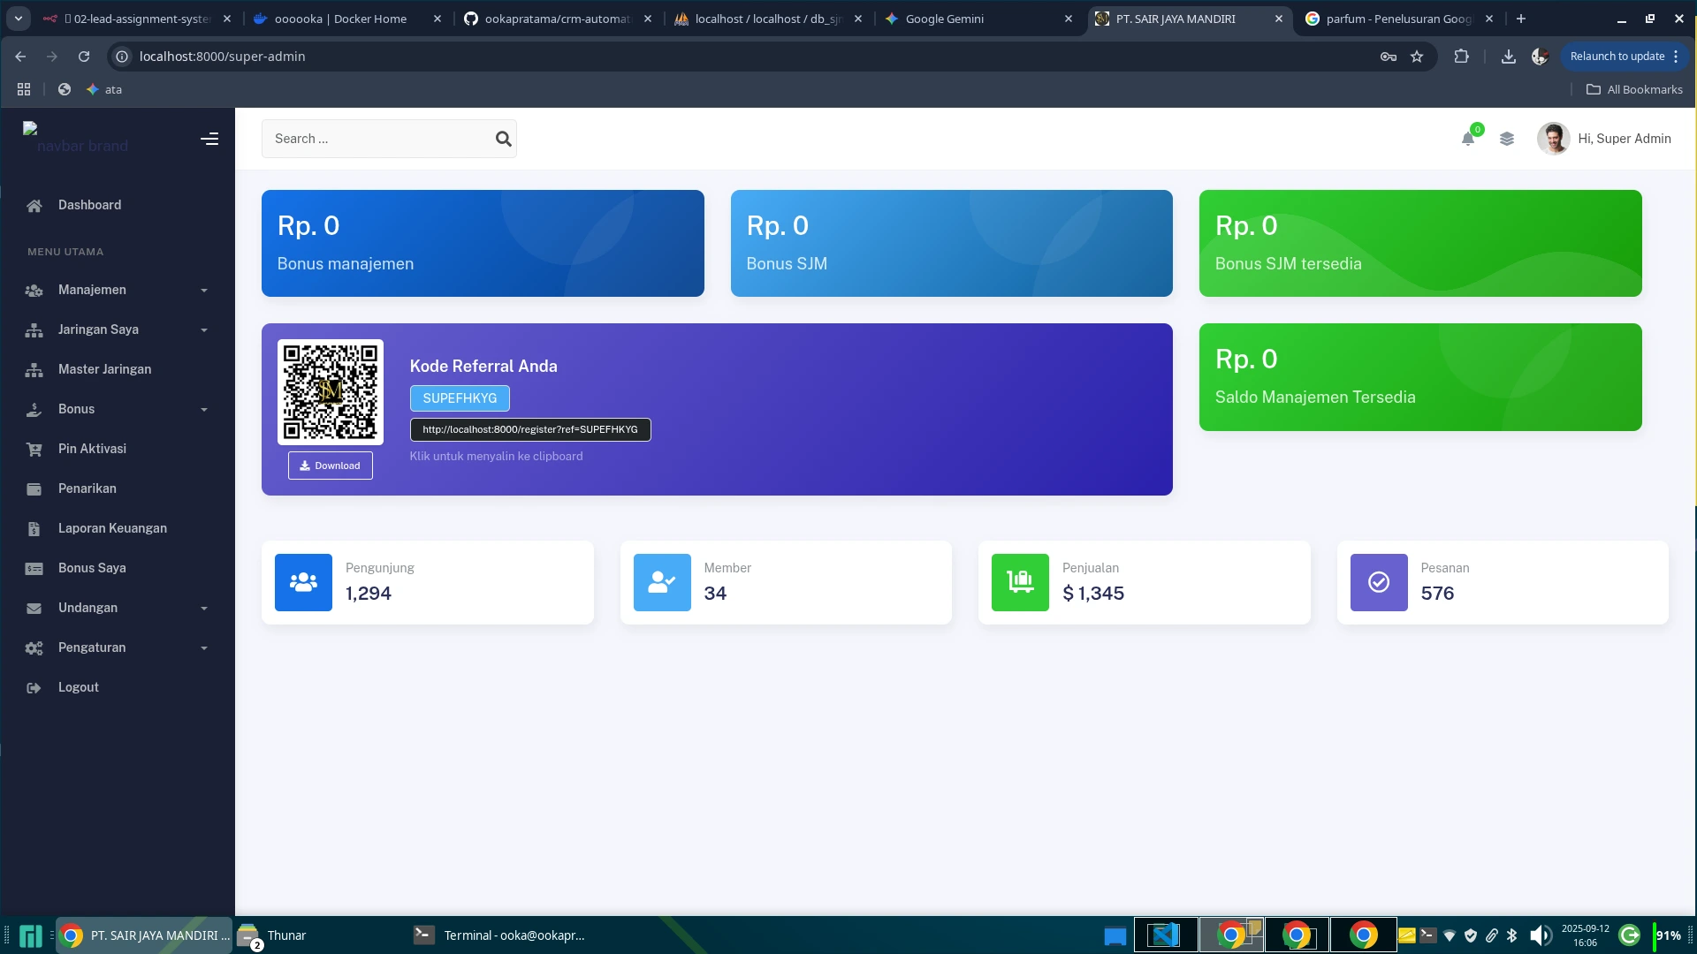
Task: Click the Pesanan checkmark circle icon
Action: coord(1379,582)
